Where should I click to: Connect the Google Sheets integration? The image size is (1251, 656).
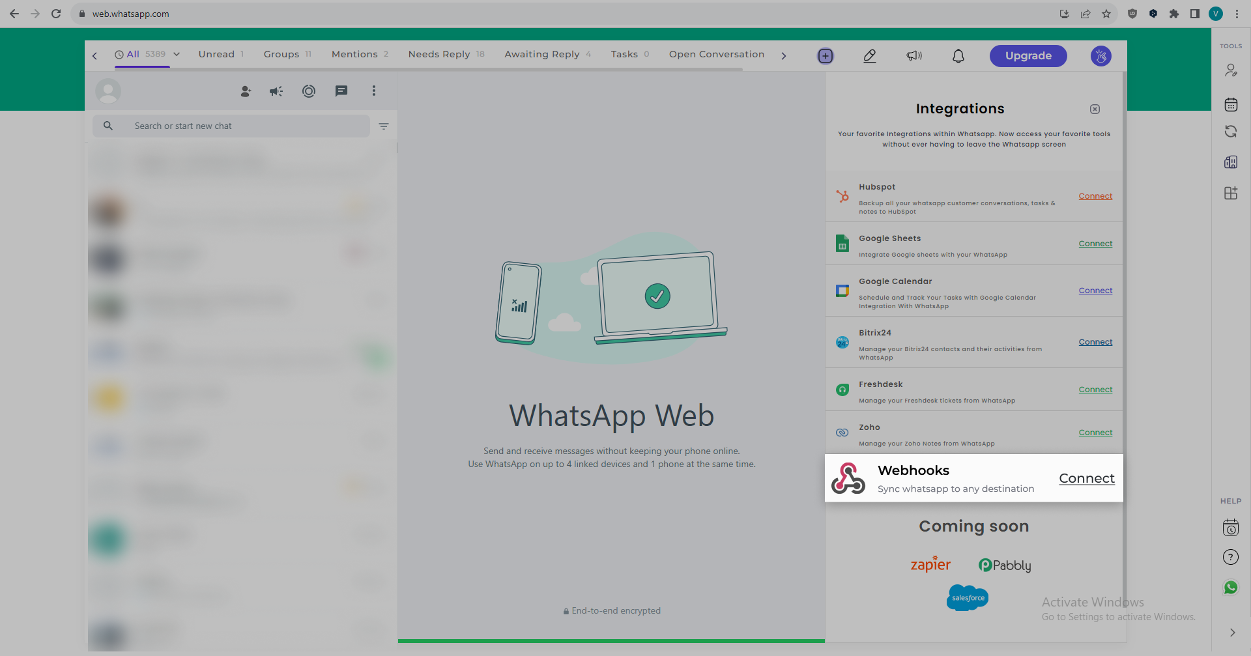tap(1095, 244)
